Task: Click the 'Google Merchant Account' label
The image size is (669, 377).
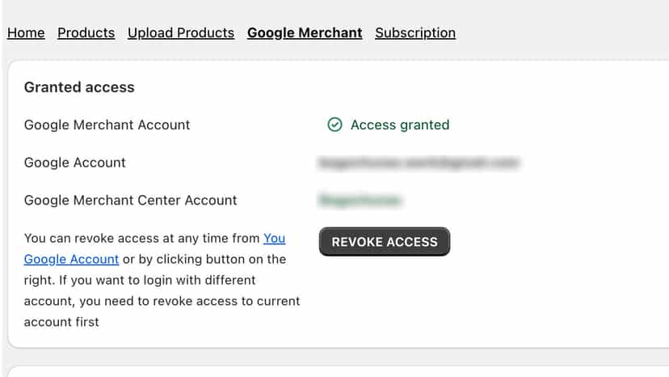Action: click(107, 125)
